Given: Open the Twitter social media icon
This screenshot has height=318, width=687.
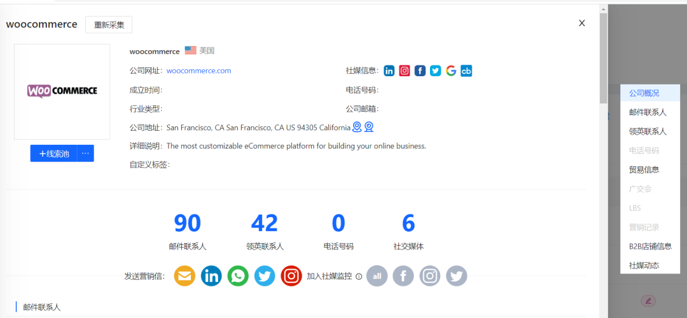Looking at the screenshot, I should [x=436, y=71].
